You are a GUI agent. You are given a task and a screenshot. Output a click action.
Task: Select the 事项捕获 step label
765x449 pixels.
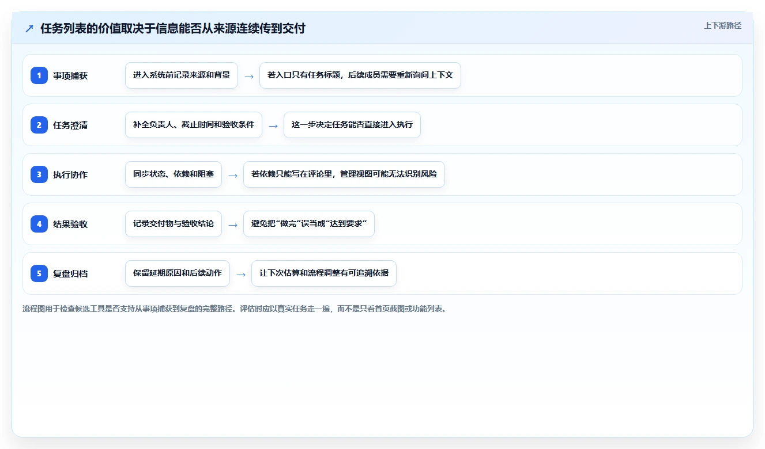[70, 76]
